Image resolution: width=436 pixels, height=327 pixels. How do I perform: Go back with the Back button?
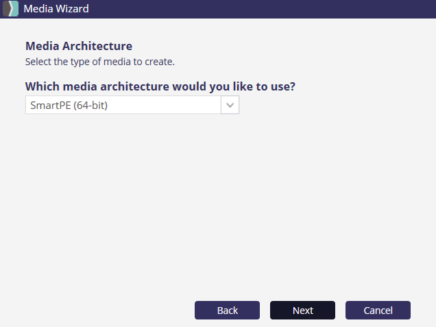coord(227,310)
